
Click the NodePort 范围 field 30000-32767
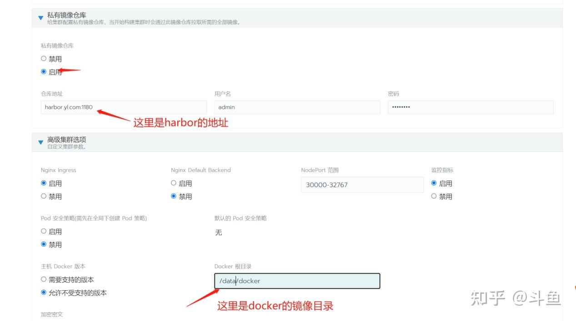(x=362, y=185)
